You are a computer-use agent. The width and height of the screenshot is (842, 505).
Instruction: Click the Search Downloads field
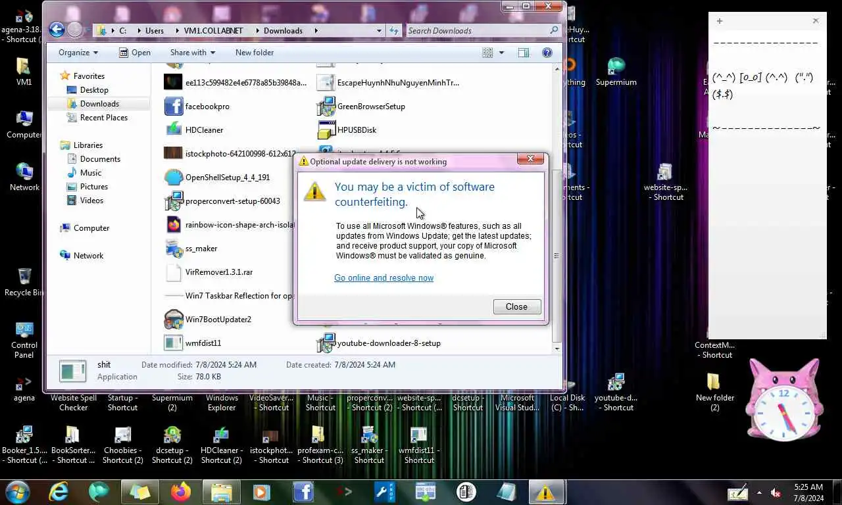click(x=483, y=30)
